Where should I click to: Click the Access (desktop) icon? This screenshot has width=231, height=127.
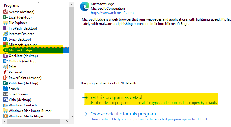coord(5,12)
